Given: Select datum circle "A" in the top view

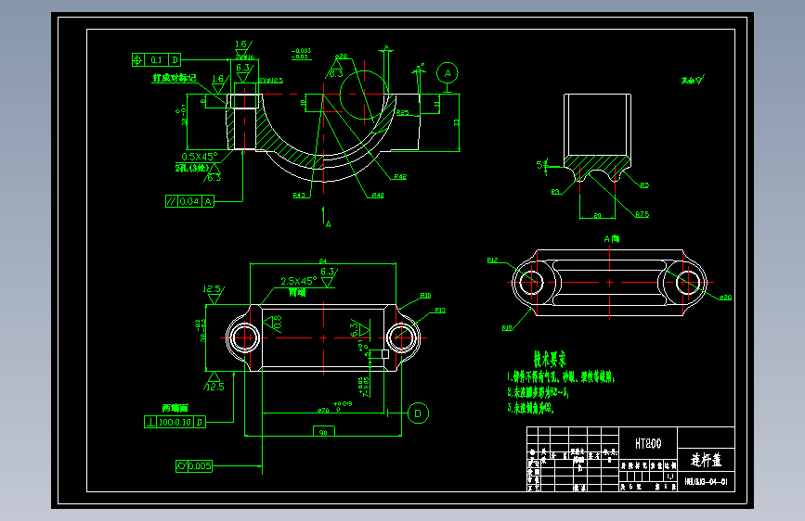Looking at the screenshot, I should pyautogui.click(x=448, y=73).
